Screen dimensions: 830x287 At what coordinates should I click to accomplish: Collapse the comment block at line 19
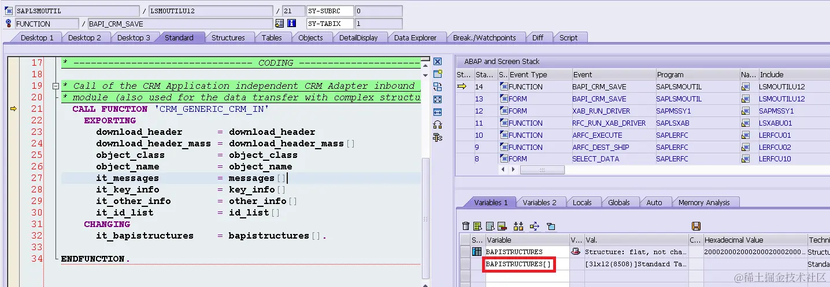(56, 86)
